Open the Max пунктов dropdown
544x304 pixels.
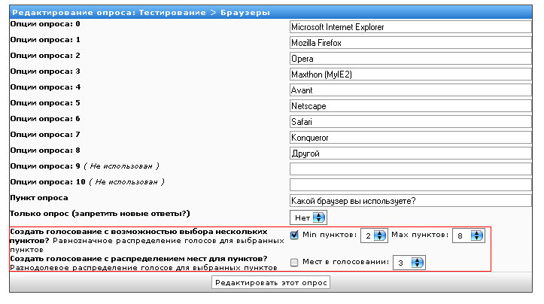[467, 236]
